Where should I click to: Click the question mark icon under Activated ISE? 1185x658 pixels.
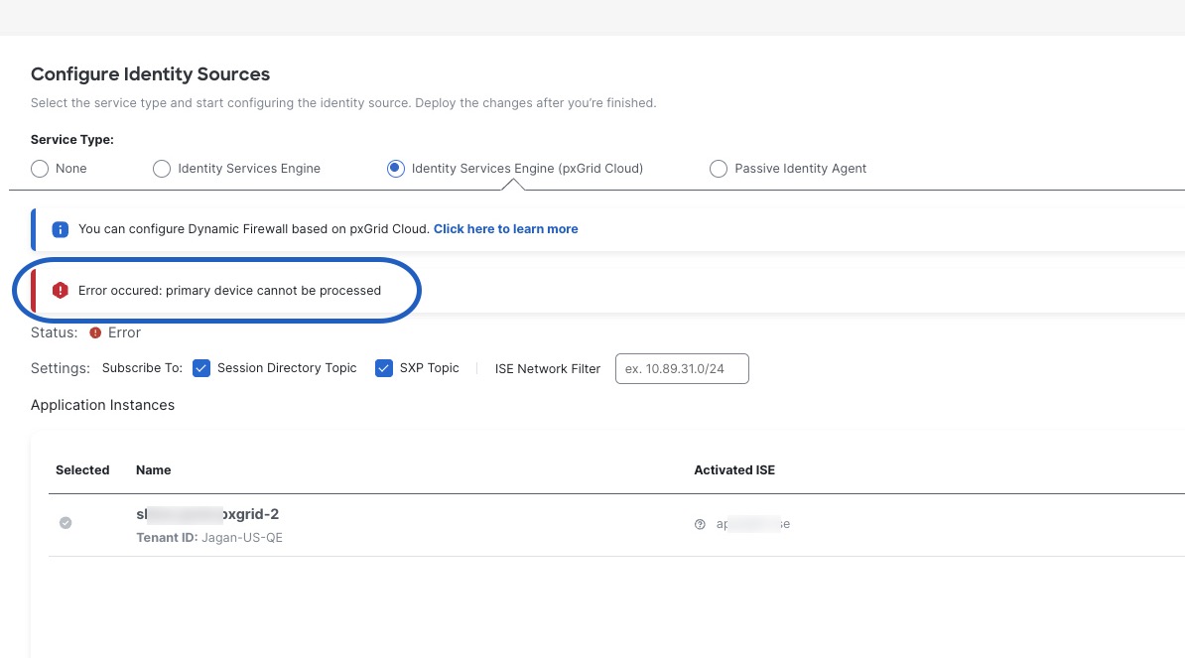point(700,524)
